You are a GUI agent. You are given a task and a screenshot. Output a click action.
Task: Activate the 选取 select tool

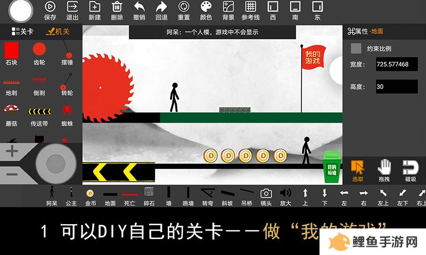coord(357,171)
